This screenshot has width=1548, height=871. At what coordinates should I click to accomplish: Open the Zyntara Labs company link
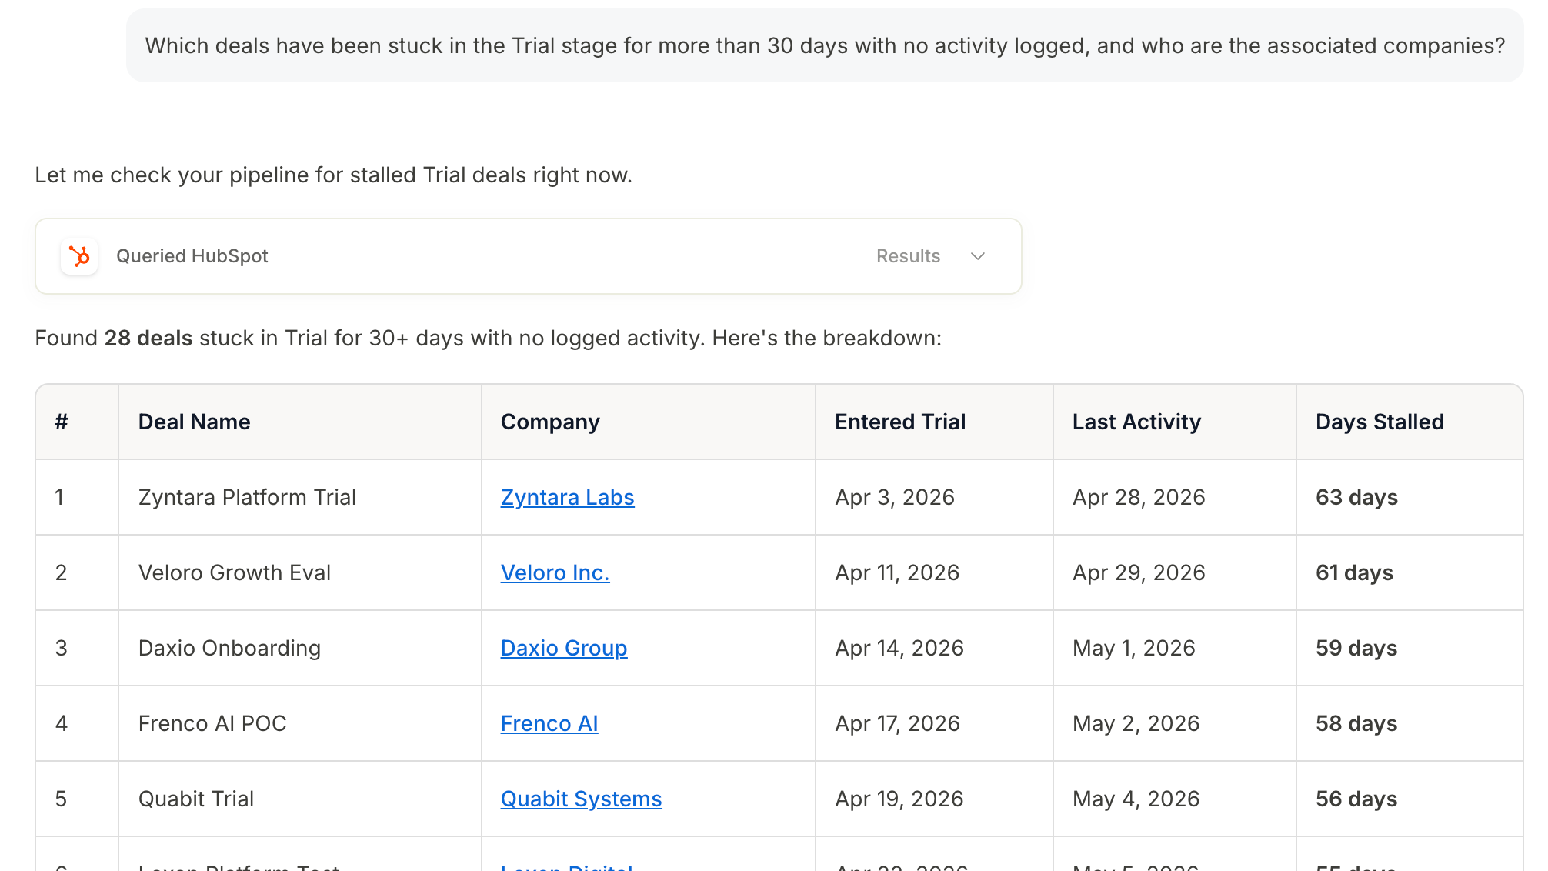point(567,498)
